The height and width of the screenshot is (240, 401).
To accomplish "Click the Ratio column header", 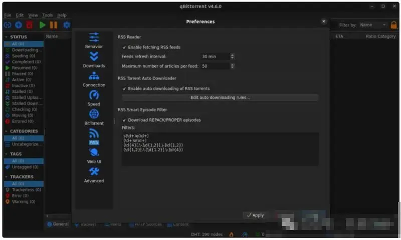I will point(371,36).
